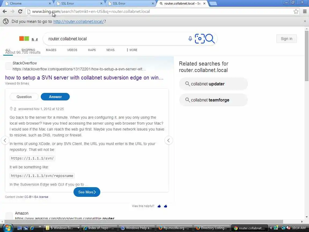Viewport: 309px width, 232px height.
Task: Click the vertical page scrollbar thumb
Action: (x=307, y=56)
